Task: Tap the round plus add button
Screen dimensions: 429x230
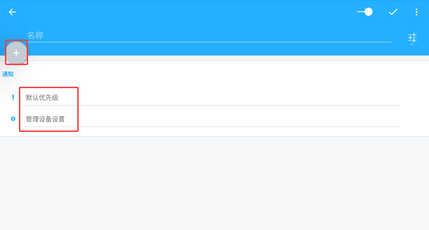Action: pos(16,53)
